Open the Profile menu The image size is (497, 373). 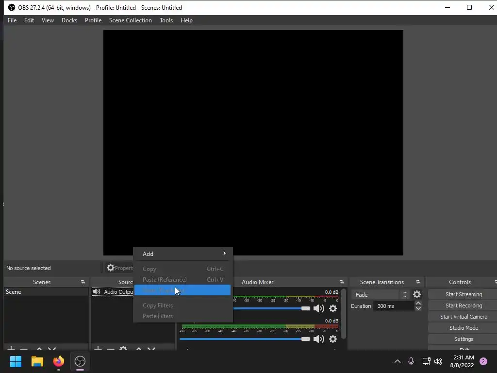(93, 20)
